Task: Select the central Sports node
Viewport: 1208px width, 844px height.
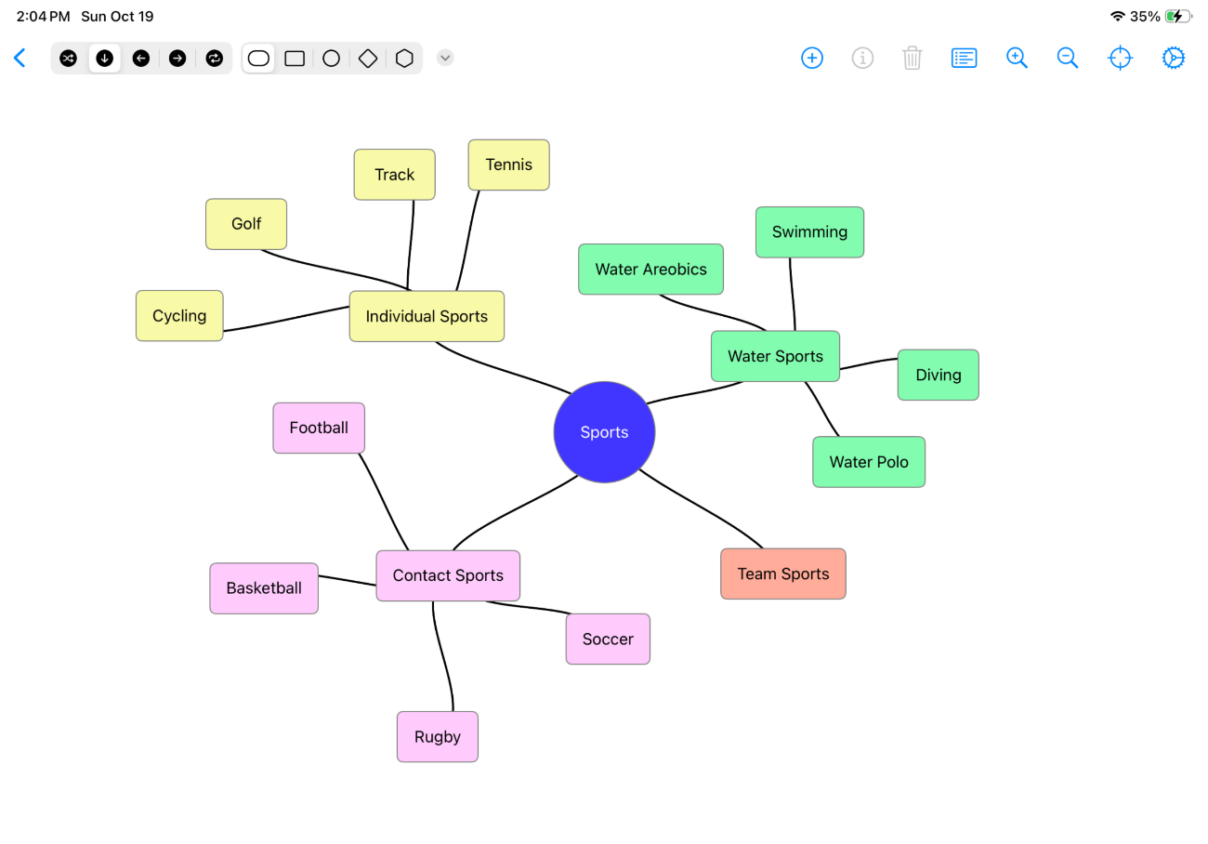Action: click(x=604, y=432)
